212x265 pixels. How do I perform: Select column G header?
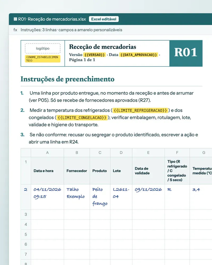pos(201,153)
